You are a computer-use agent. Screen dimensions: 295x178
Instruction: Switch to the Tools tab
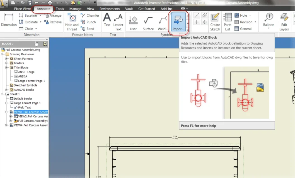click(60, 9)
